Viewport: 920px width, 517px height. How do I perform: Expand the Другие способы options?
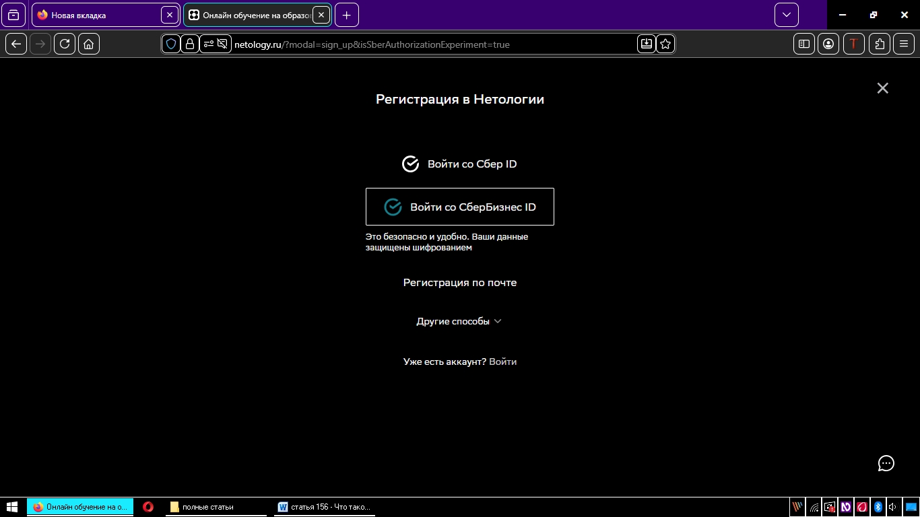pos(459,321)
